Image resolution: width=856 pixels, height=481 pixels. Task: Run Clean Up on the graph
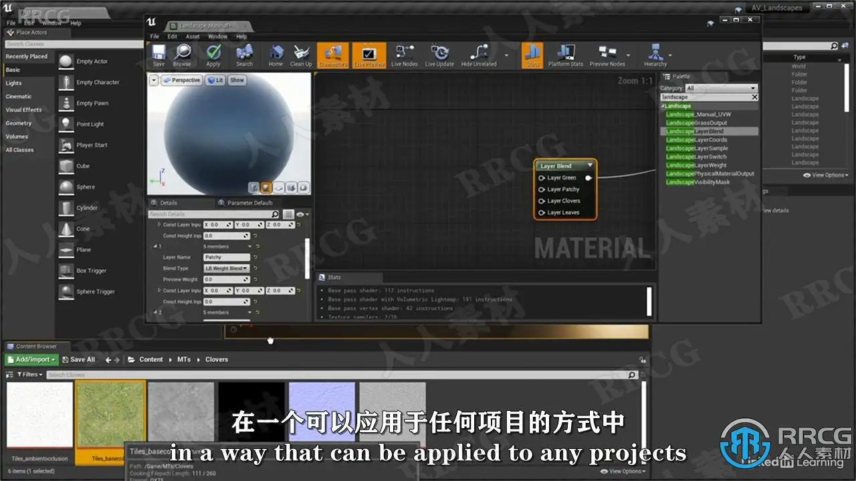301,55
